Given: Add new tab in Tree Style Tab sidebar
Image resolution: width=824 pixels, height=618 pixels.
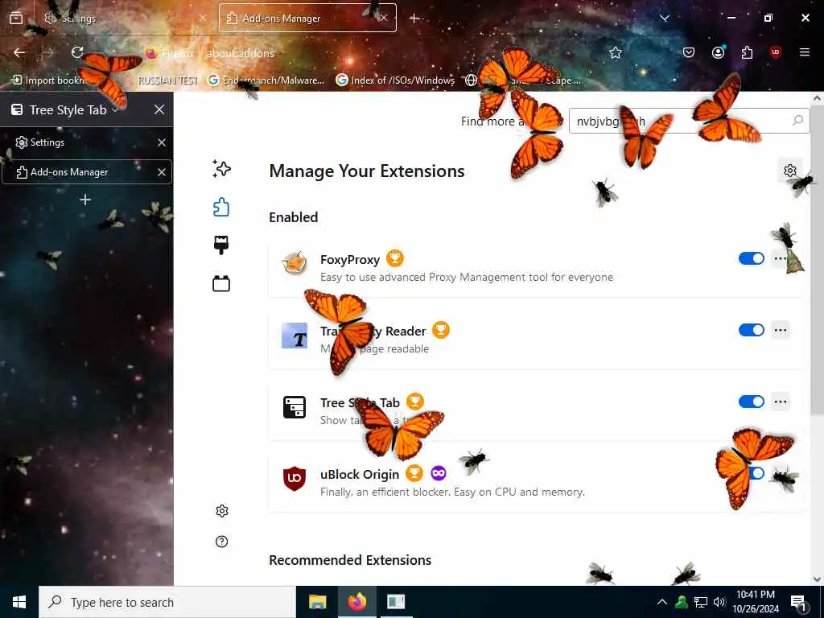Looking at the screenshot, I should tap(85, 200).
